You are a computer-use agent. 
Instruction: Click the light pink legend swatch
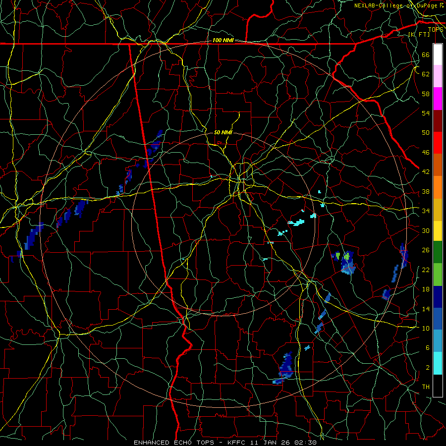(438, 76)
